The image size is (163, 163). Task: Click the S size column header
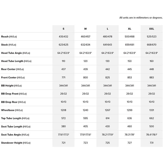coord(63,29)
